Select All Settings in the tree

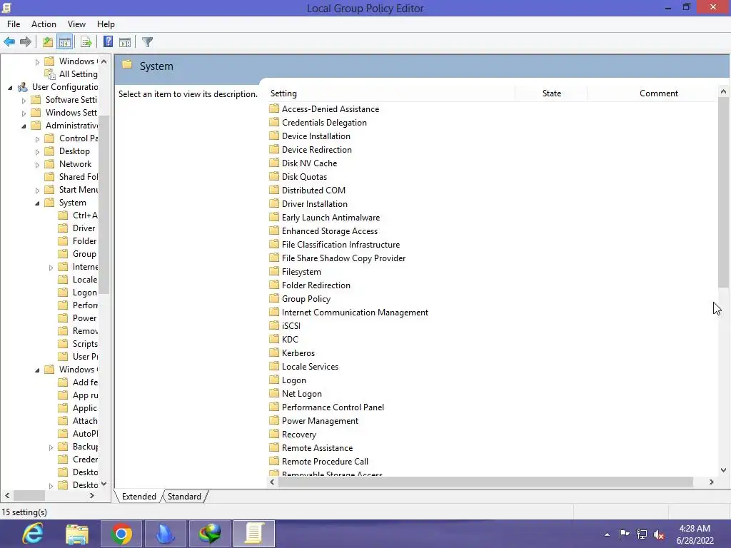click(71, 74)
